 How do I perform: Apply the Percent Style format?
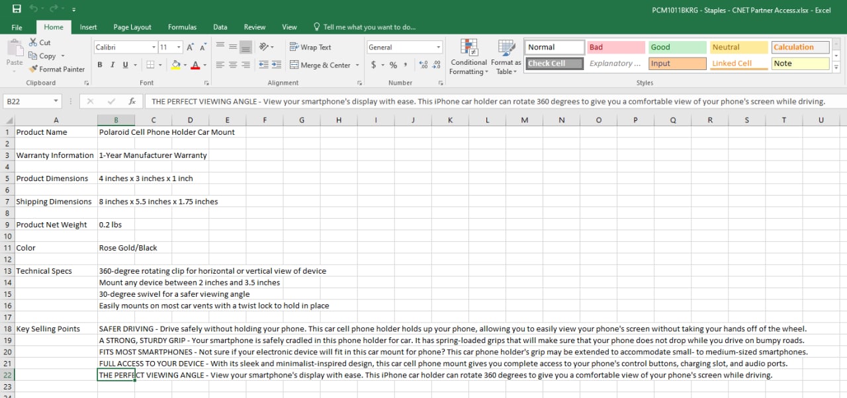click(393, 65)
